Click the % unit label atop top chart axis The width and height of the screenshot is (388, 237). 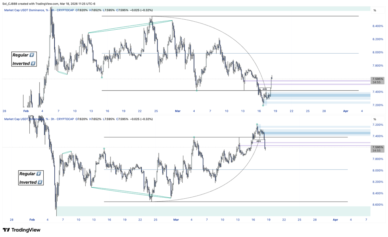click(375, 11)
